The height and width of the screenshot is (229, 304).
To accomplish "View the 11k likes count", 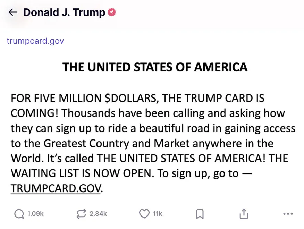I will point(158,214).
